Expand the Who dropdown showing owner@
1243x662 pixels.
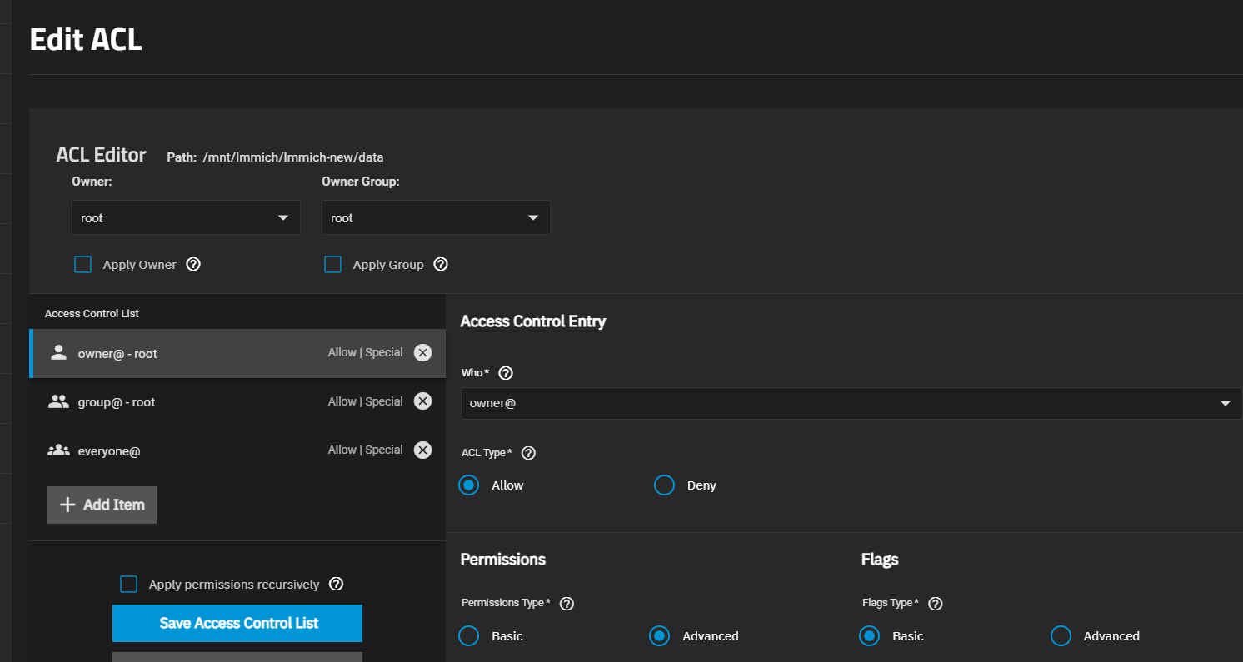click(x=850, y=404)
